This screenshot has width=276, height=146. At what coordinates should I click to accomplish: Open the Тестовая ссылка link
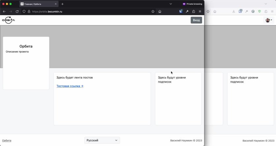coord(70,86)
